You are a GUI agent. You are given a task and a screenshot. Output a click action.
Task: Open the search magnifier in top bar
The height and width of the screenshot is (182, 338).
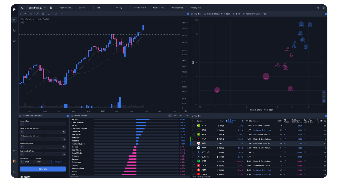22,8
